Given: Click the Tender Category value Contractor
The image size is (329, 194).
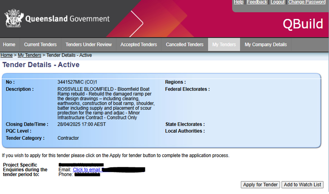Looking at the screenshot, I should point(68,138).
